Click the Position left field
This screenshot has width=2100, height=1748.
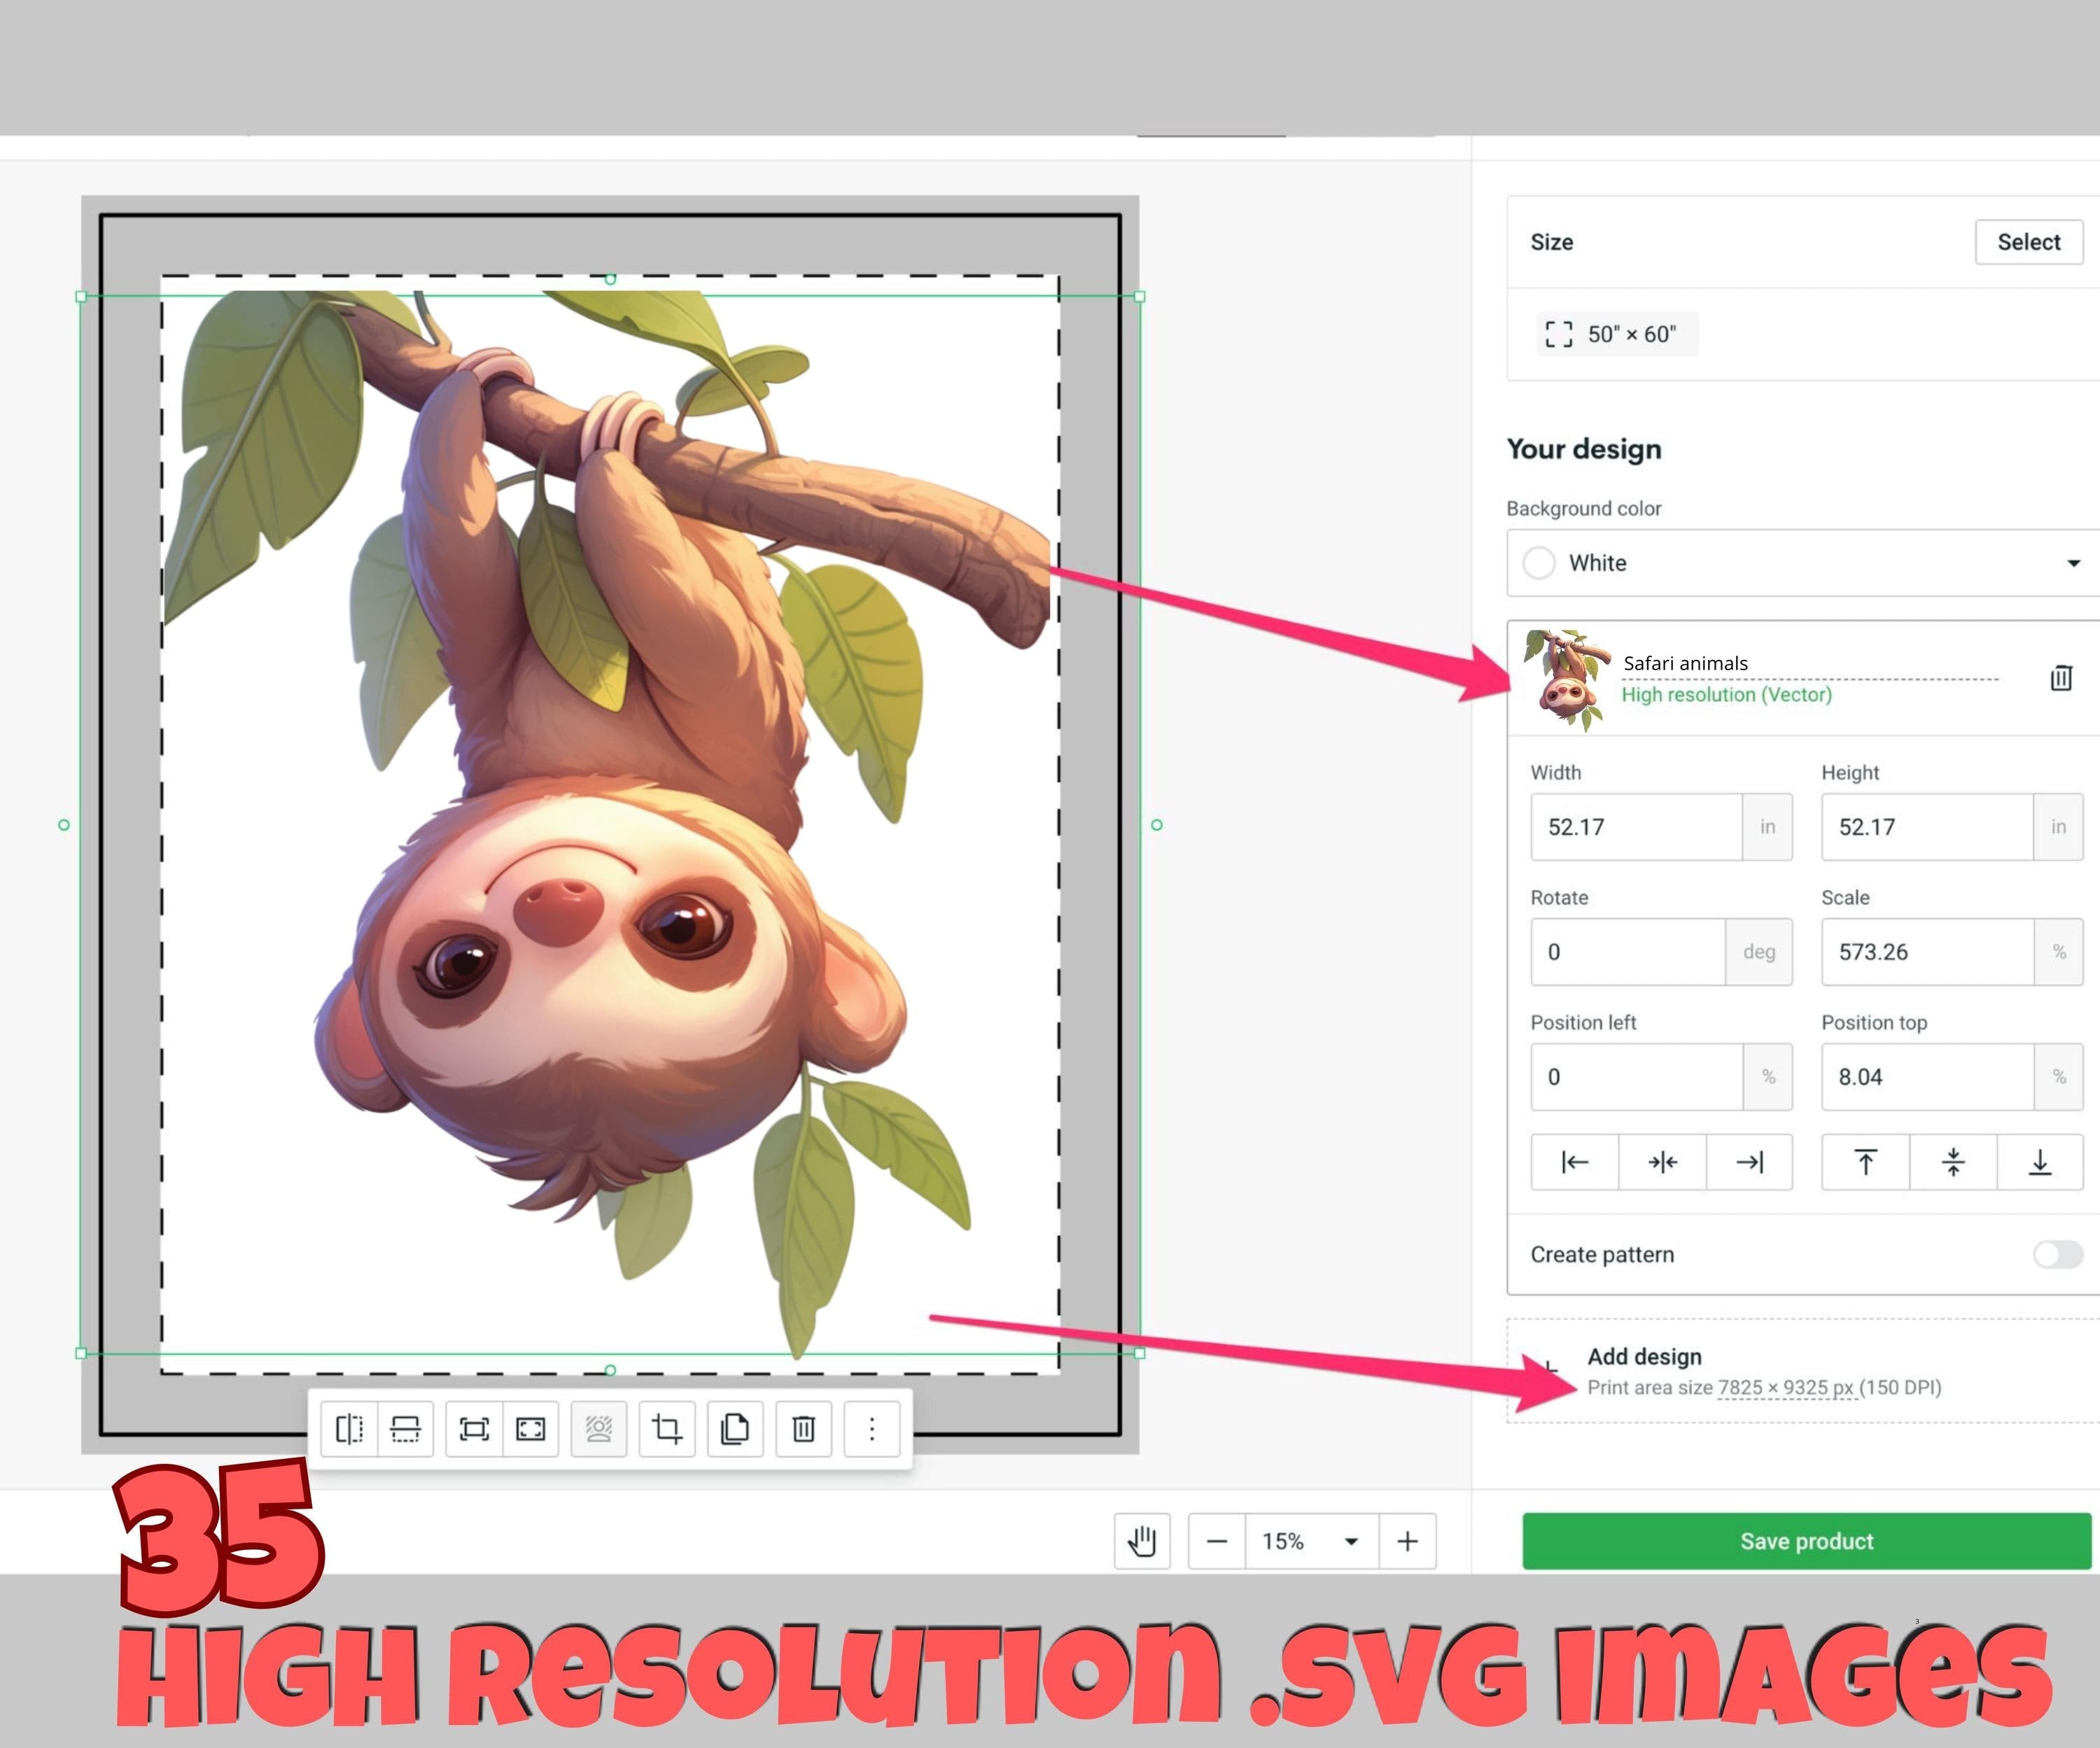click(x=1637, y=1076)
